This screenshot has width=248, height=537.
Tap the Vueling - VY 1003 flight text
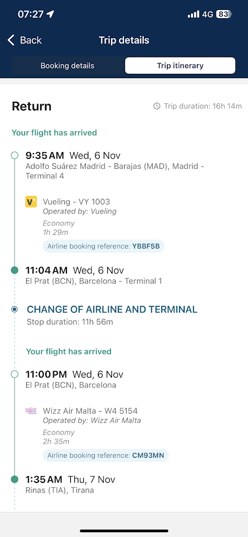(x=76, y=201)
